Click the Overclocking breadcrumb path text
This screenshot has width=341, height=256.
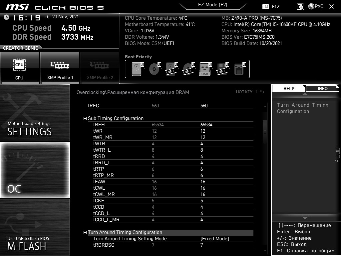click(x=133, y=92)
